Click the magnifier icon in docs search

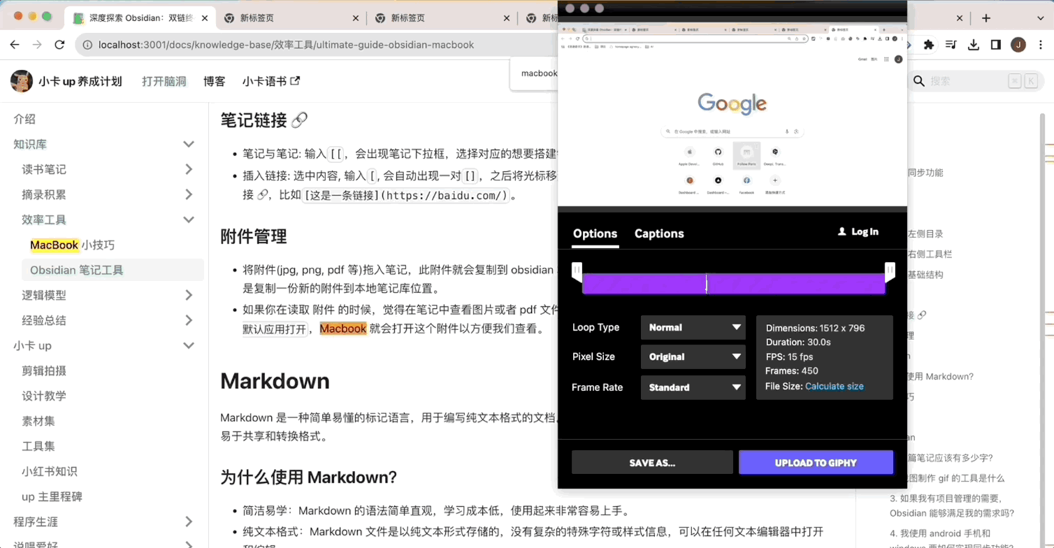click(920, 81)
